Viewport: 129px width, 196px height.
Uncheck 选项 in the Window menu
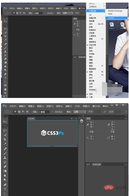[91, 94]
